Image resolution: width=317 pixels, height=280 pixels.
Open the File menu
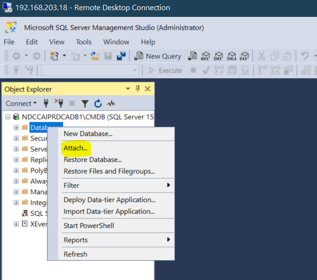(9, 42)
